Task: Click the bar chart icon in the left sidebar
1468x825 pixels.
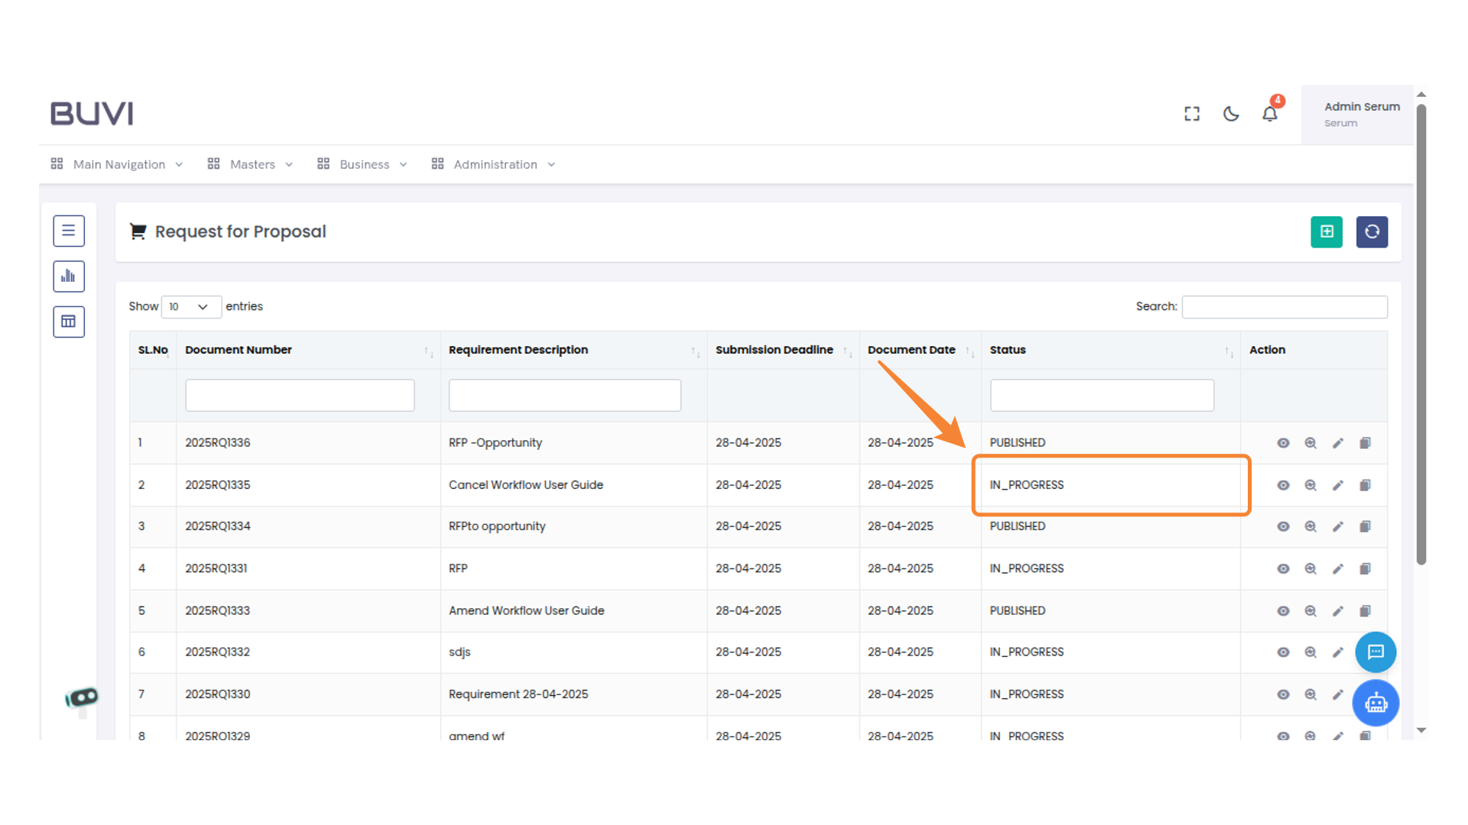Action: tap(69, 277)
